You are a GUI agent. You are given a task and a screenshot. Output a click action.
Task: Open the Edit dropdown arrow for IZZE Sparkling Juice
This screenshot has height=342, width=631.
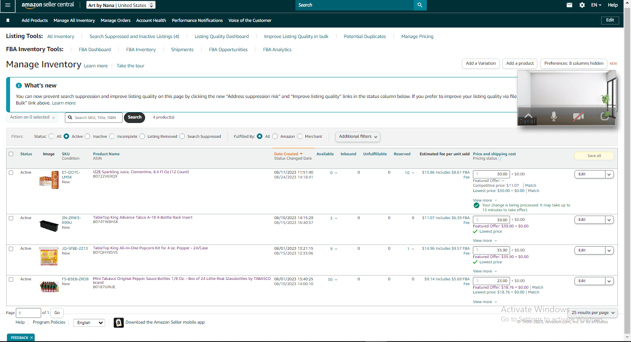point(610,174)
